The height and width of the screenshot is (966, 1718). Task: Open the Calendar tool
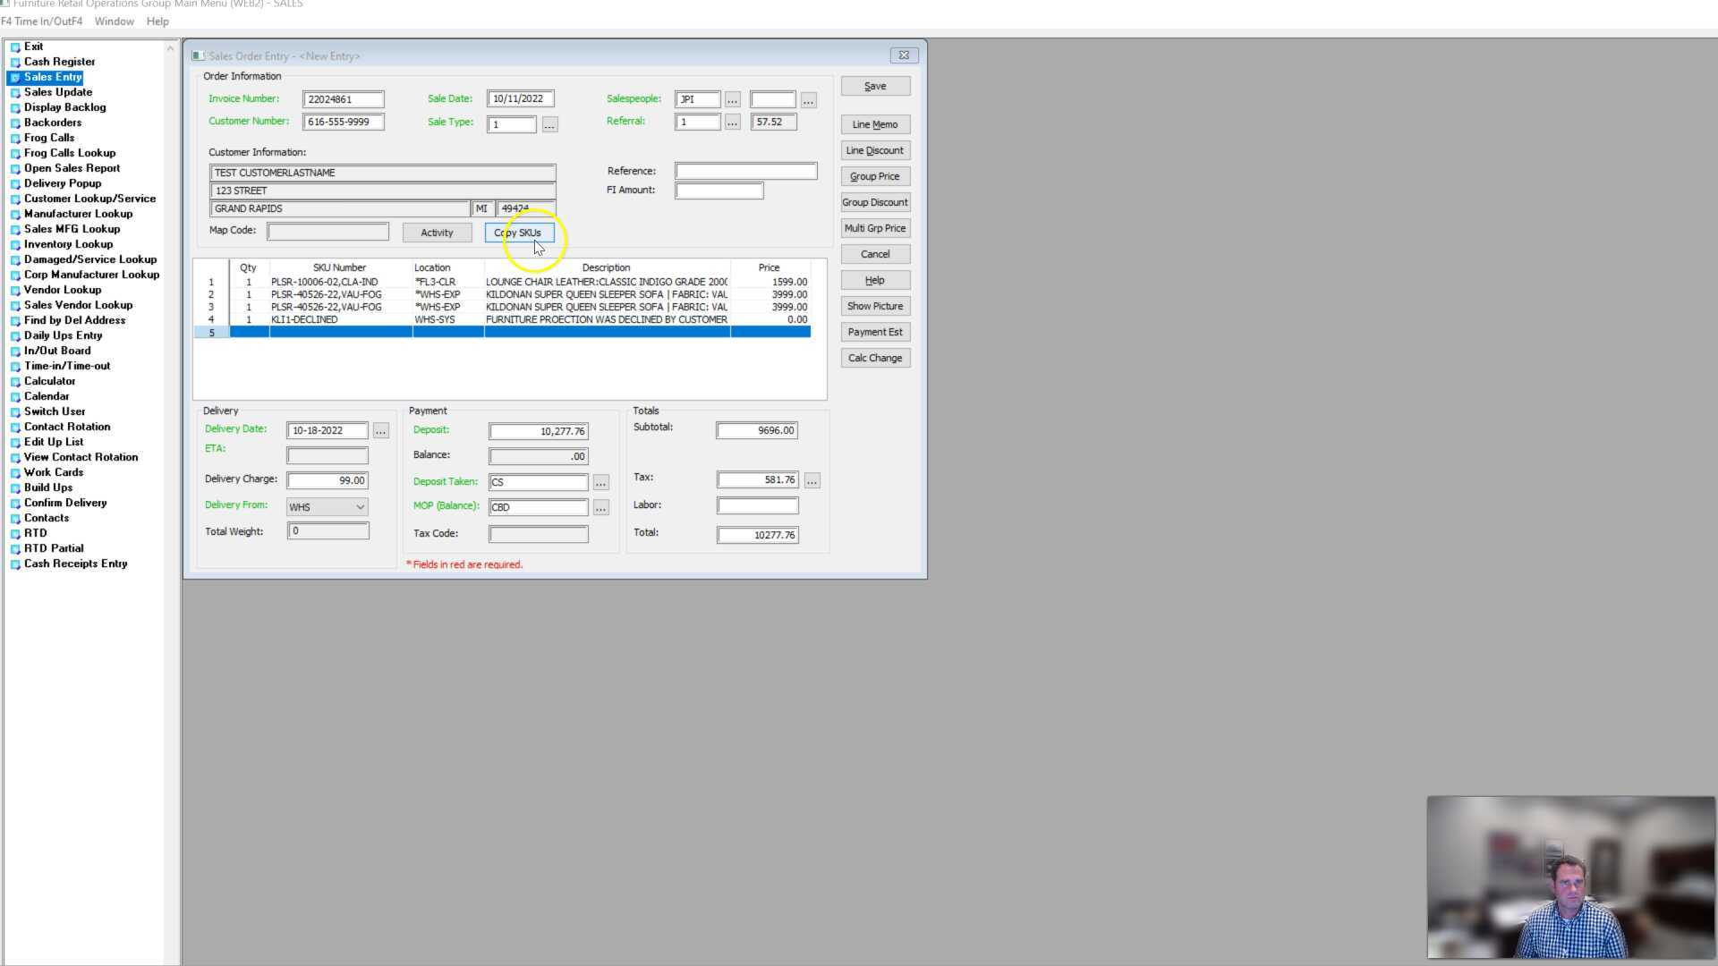[46, 395]
